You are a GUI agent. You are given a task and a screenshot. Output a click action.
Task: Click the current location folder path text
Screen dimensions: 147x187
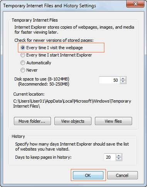tap(72, 104)
